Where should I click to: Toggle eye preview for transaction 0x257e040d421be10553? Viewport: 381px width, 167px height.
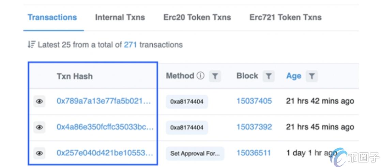40,153
